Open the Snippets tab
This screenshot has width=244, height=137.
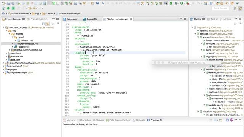point(139,120)
